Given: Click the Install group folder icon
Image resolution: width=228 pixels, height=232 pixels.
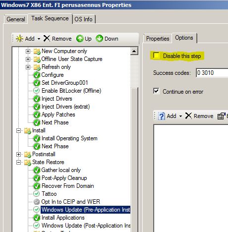Looking at the screenshot, I should pos(28,131).
